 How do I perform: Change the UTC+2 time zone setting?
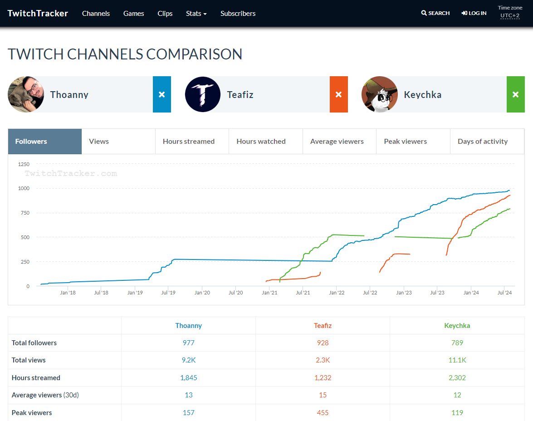(510, 15)
